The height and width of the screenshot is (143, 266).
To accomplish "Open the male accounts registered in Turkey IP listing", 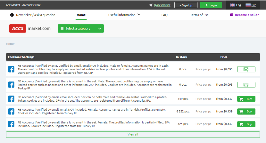I will tap(95, 85).
